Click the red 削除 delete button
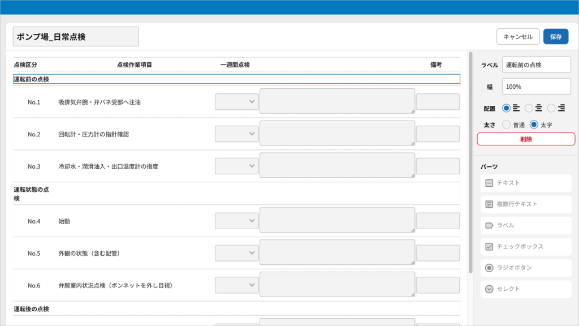 click(526, 139)
